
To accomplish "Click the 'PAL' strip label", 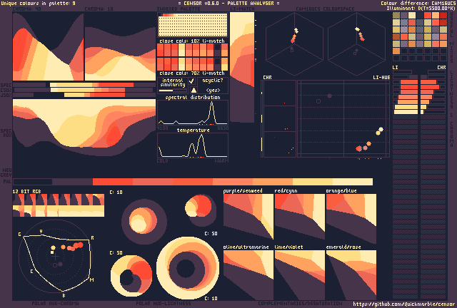I will (x=7, y=182).
